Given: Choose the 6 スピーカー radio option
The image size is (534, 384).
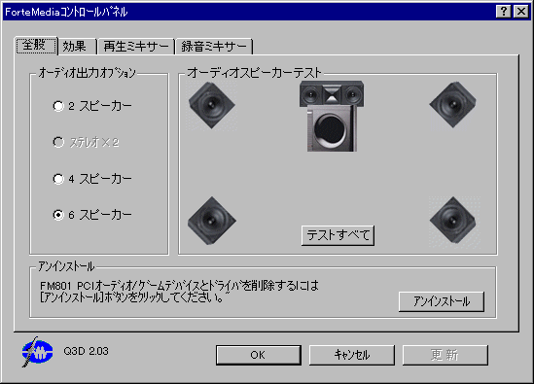Looking at the screenshot, I should [92, 215].
